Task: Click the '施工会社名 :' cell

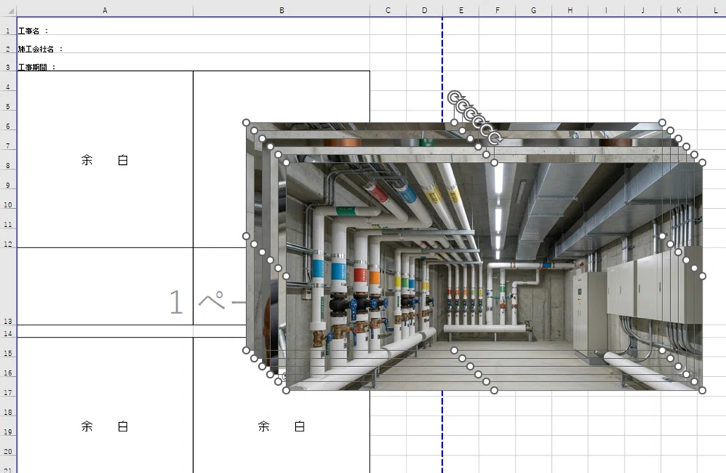Action: [x=105, y=44]
